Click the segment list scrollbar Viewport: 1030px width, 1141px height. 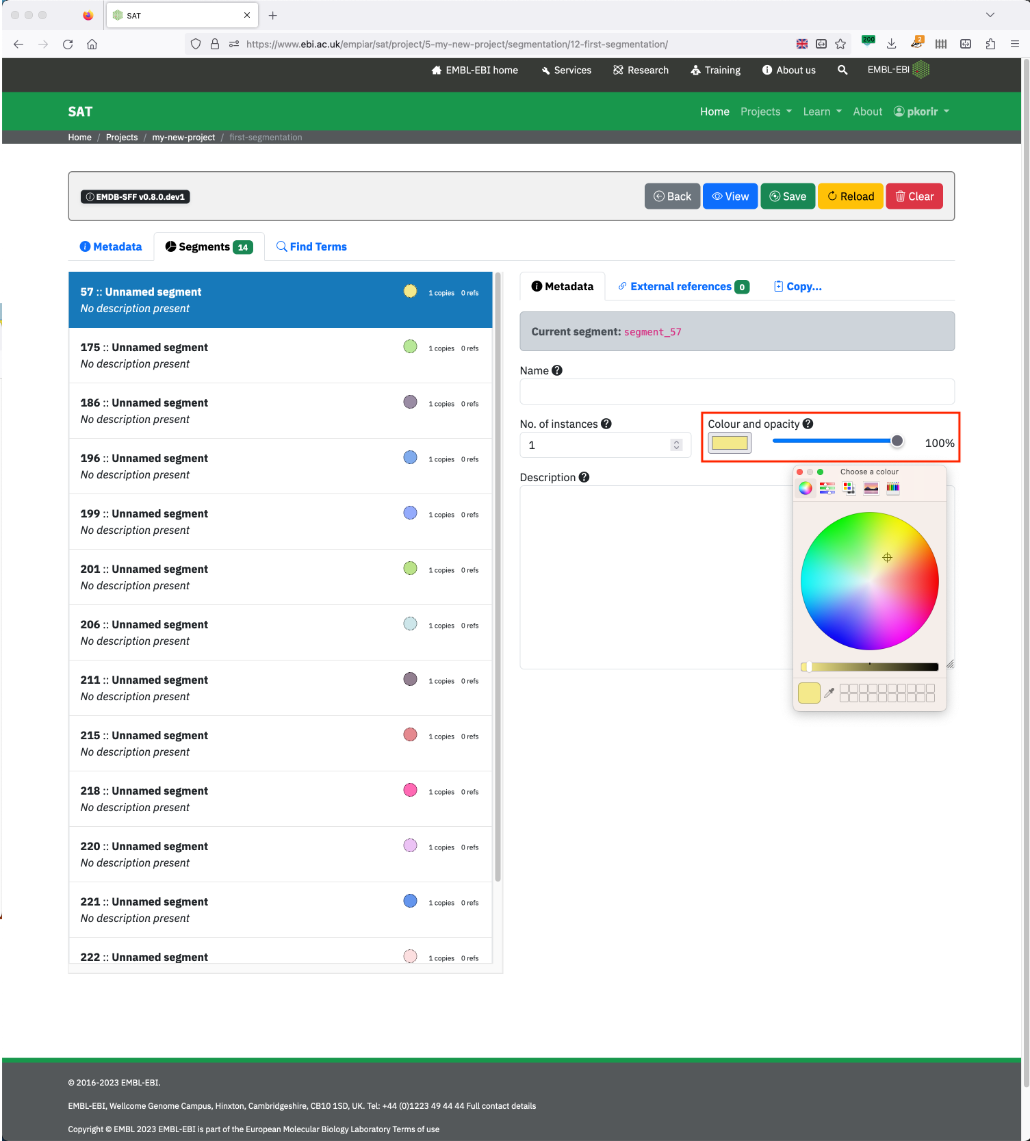[498, 577]
